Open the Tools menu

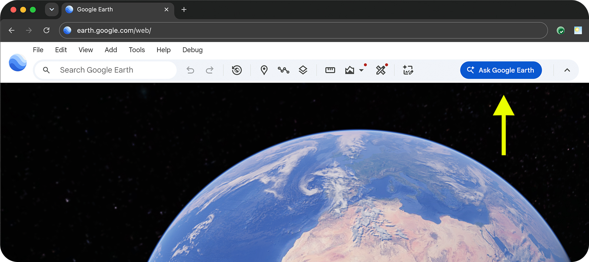137,50
